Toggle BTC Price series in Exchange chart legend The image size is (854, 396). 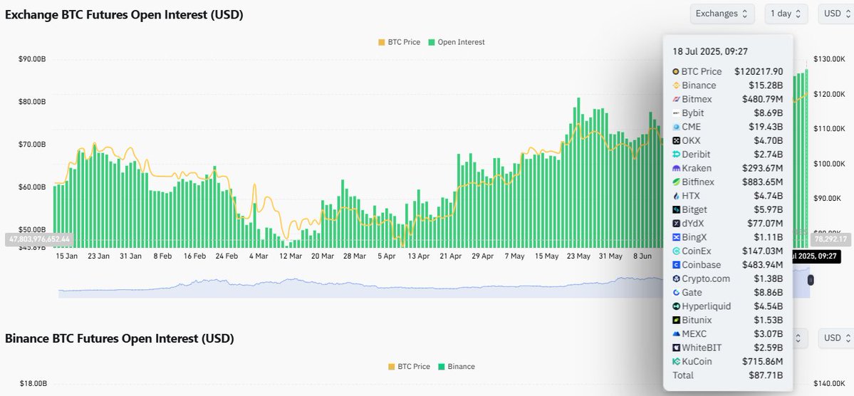coord(400,42)
